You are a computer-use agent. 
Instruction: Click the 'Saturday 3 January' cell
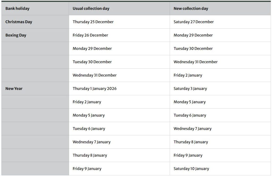[190, 88]
